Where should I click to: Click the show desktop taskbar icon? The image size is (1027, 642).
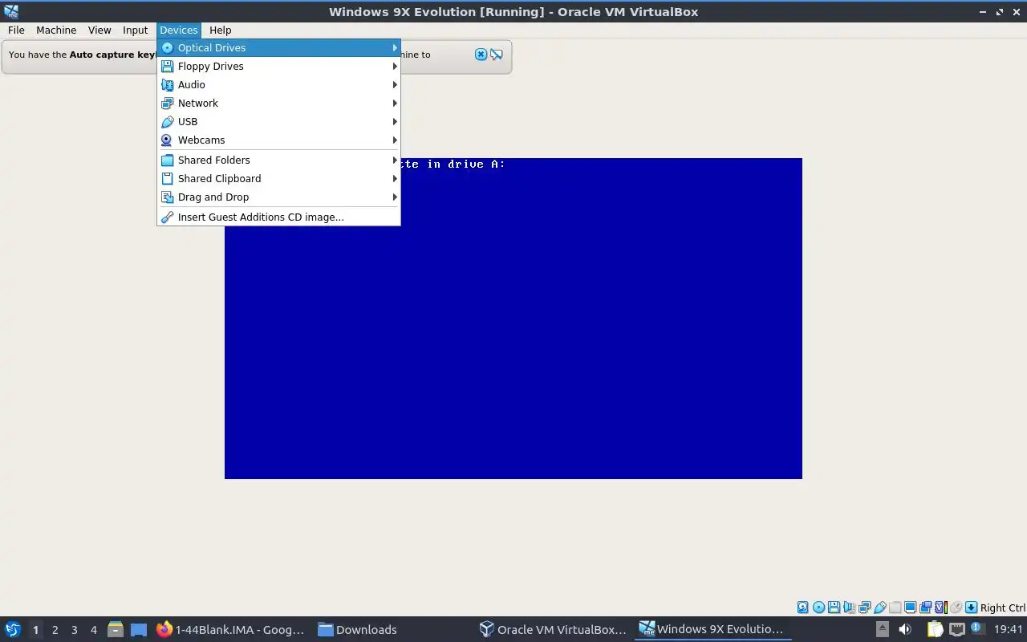(x=139, y=629)
